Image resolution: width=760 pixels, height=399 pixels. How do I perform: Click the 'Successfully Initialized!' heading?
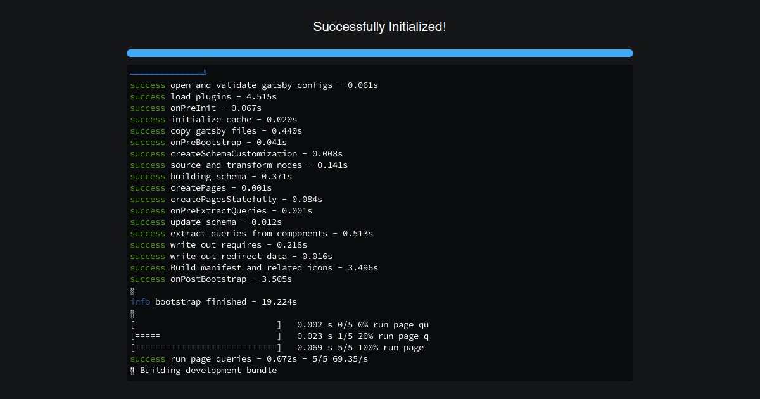380,27
